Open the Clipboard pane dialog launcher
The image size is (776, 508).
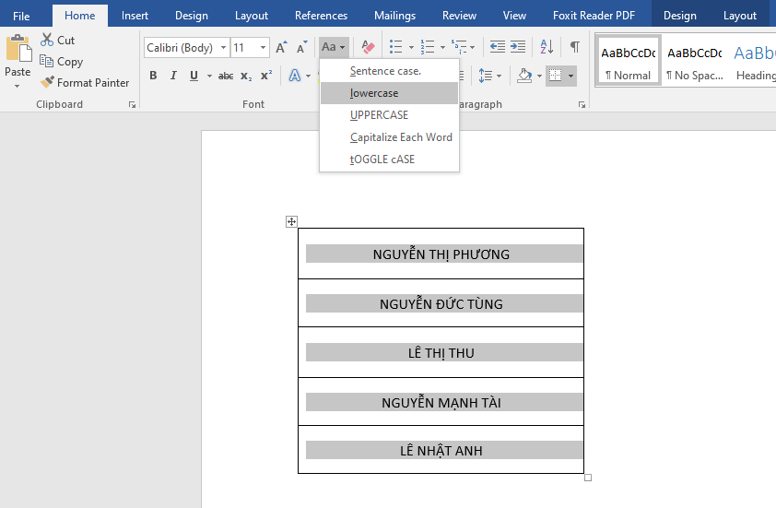[132, 104]
